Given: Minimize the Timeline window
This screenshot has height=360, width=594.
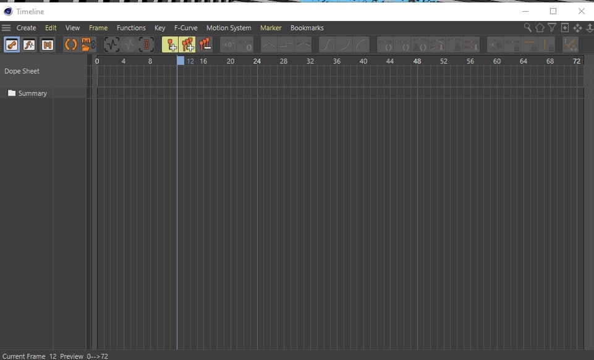Looking at the screenshot, I should (525, 11).
